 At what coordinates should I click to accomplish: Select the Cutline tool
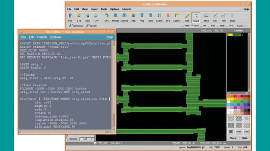(x=159, y=18)
